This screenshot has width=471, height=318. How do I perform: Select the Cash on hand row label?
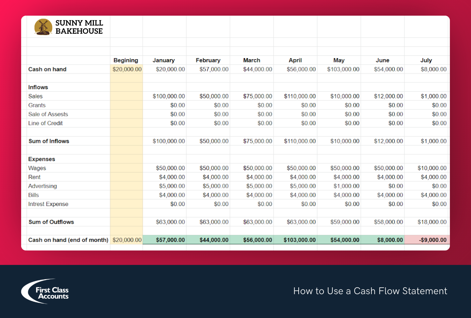pyautogui.click(x=47, y=69)
